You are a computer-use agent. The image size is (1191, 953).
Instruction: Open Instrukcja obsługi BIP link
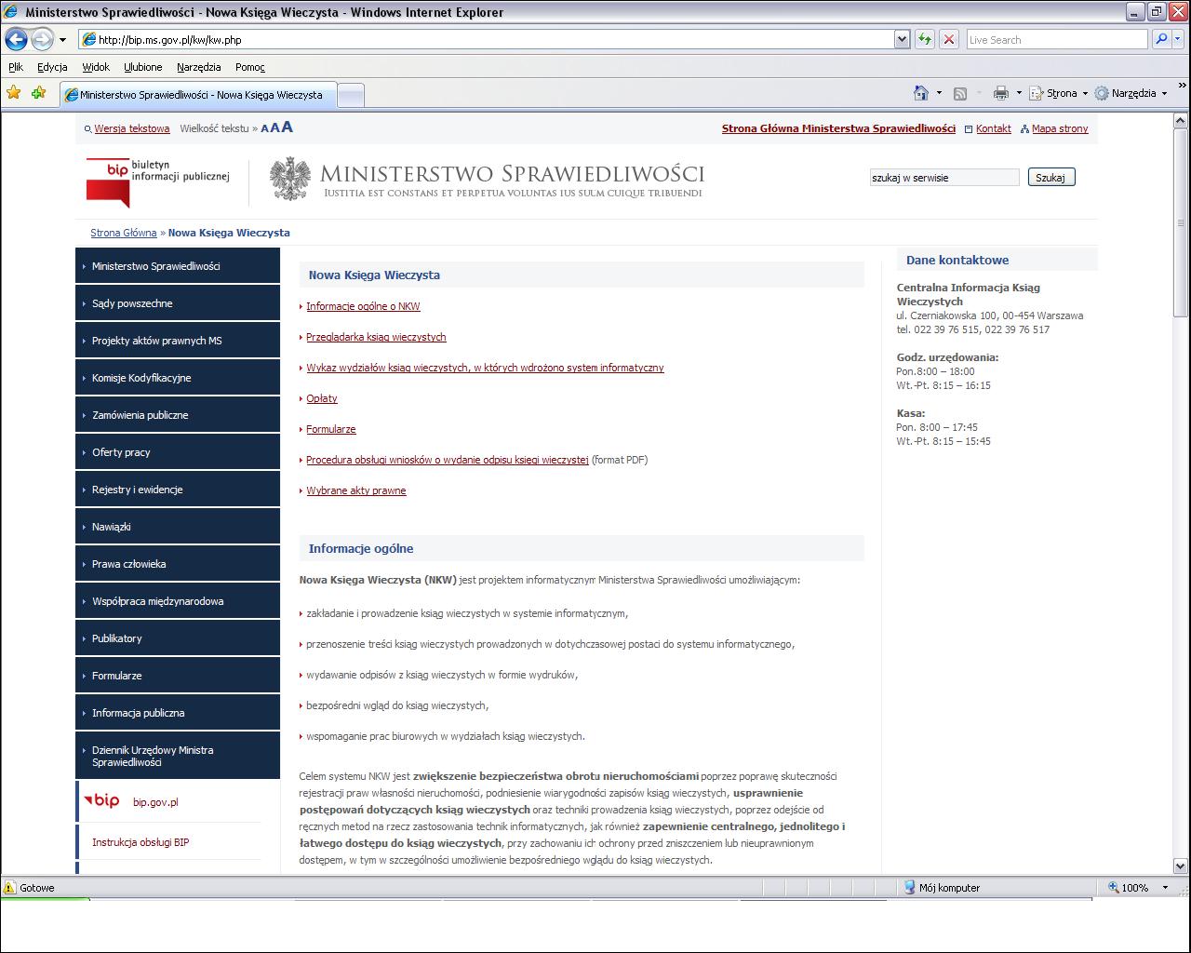pyautogui.click(x=141, y=842)
